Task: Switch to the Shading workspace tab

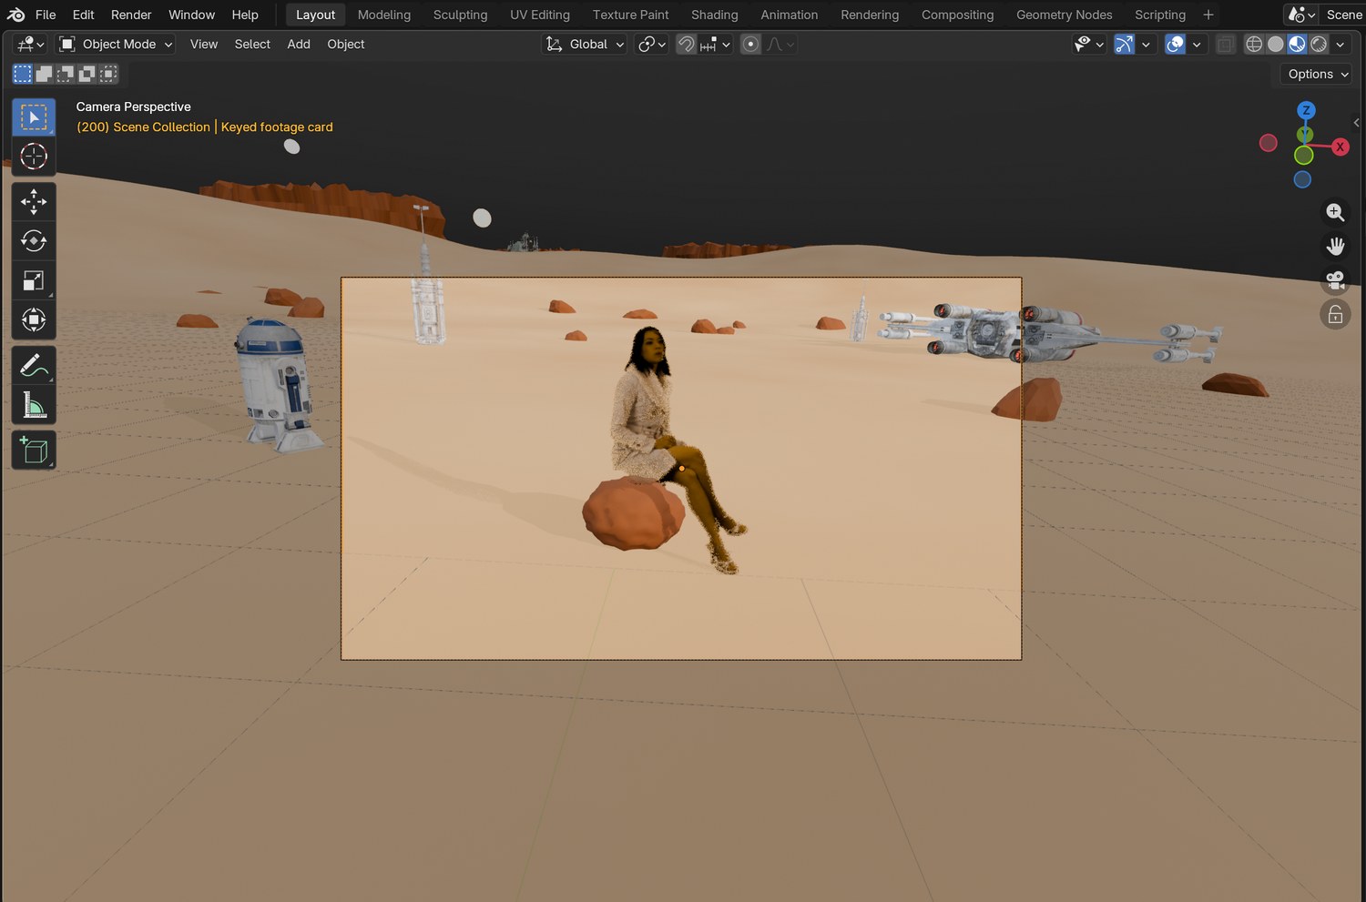Action: 715,15
